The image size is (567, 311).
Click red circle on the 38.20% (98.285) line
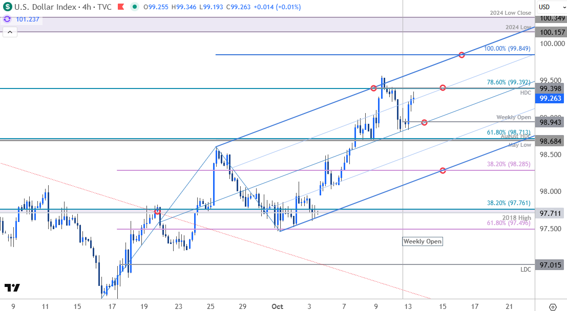tap(443, 170)
